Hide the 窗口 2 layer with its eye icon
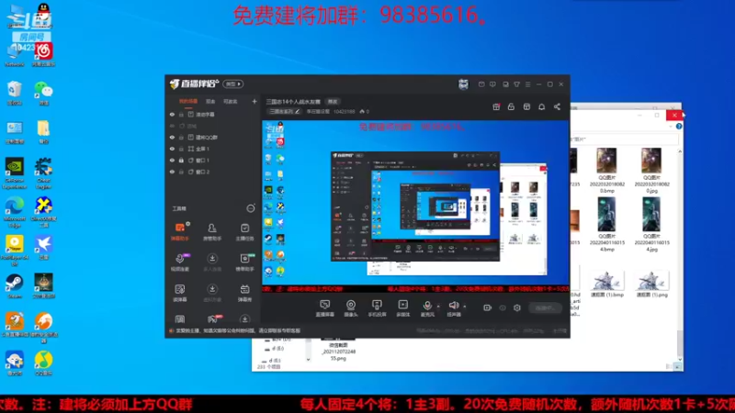This screenshot has height=413, width=735. click(172, 172)
